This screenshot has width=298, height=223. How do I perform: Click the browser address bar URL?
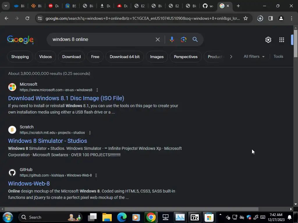[143, 18]
